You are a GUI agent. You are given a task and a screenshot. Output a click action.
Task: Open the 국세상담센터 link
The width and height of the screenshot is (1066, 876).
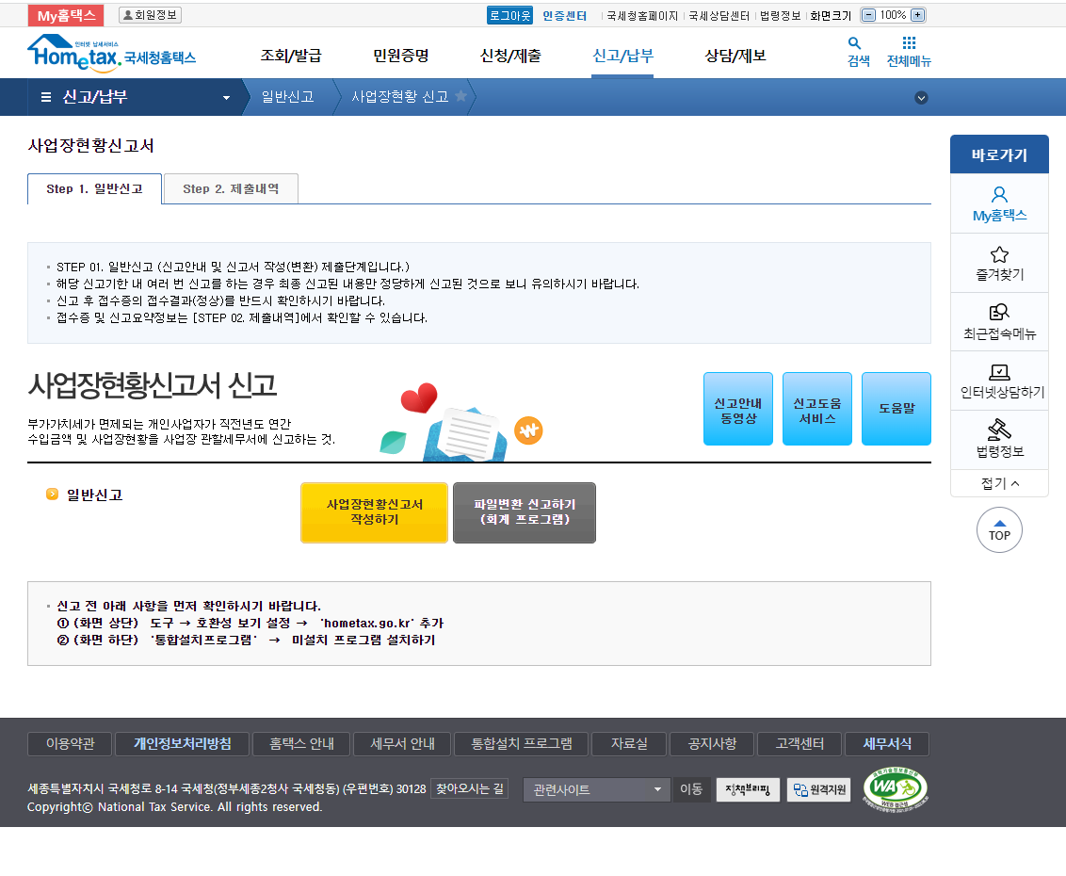coord(719,16)
